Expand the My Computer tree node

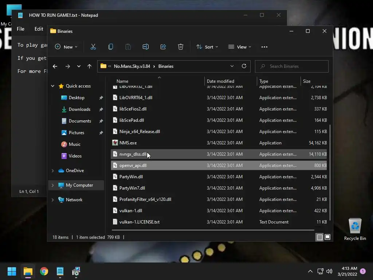52,185
